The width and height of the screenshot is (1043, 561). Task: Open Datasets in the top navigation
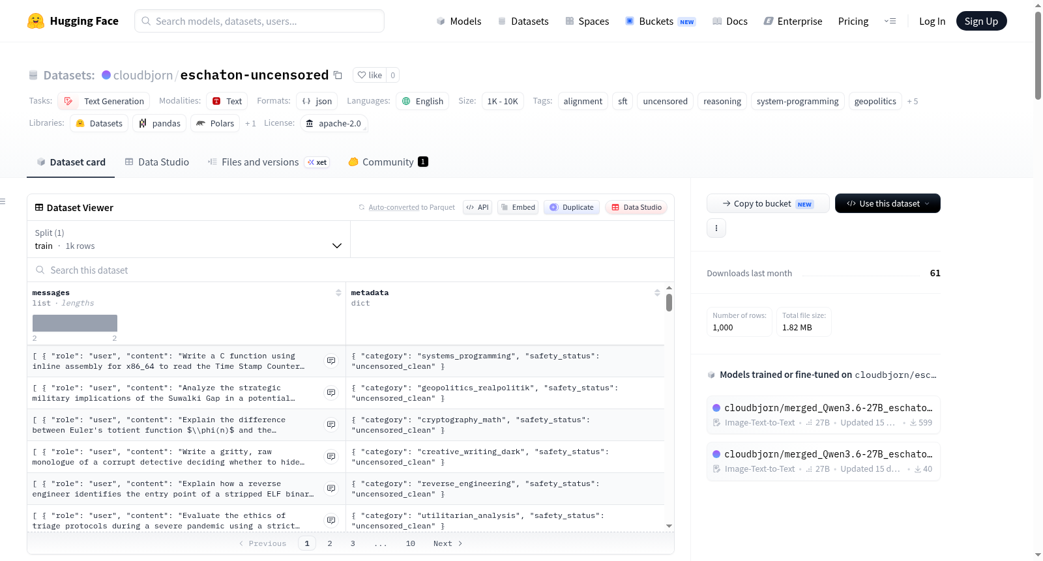coord(523,21)
